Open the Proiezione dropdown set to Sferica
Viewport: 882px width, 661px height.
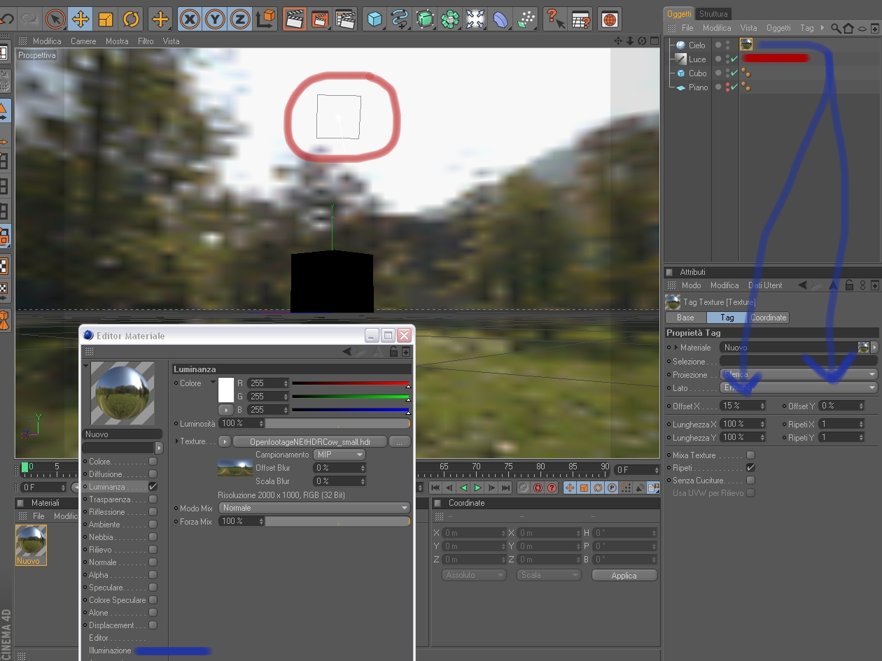tap(799, 375)
